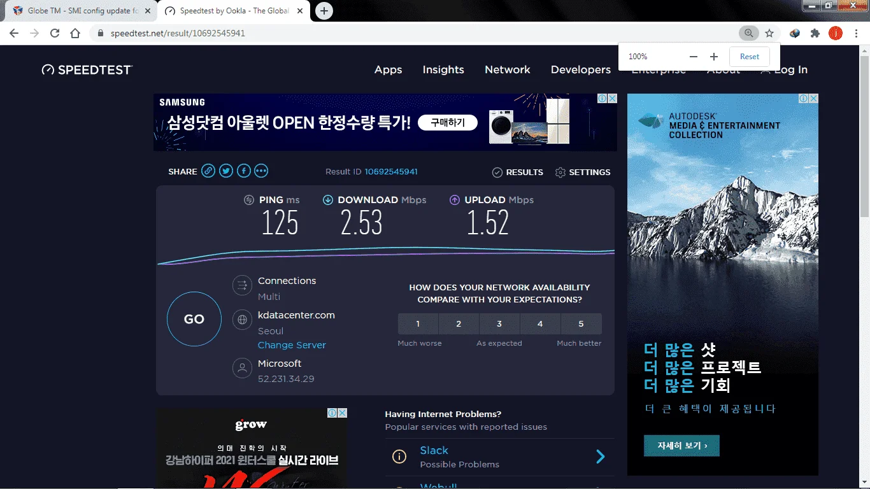Image resolution: width=870 pixels, height=489 pixels.
Task: Rate network availability as 4
Action: 540,323
